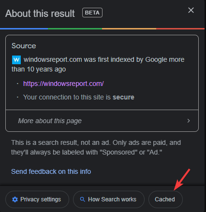This screenshot has width=206, height=212.
Task: Click the search result not an ad notice
Action: [96, 147]
